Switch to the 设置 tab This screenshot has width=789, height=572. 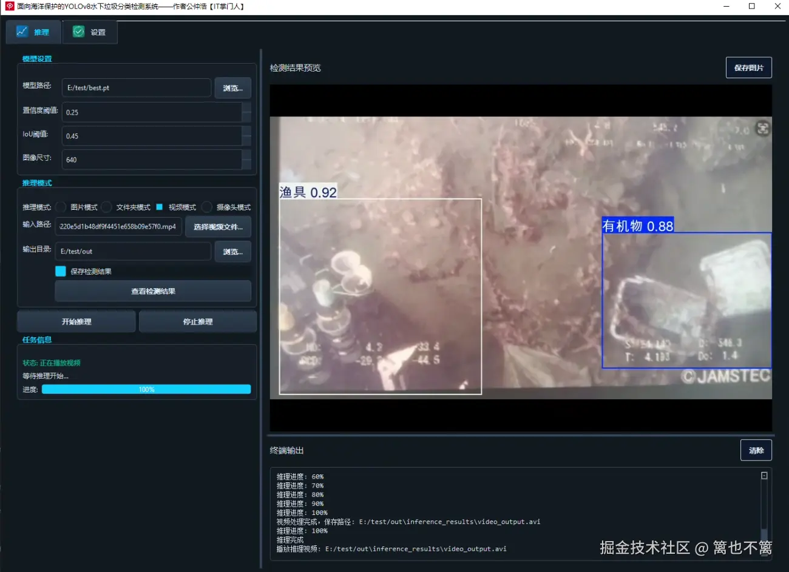point(90,32)
